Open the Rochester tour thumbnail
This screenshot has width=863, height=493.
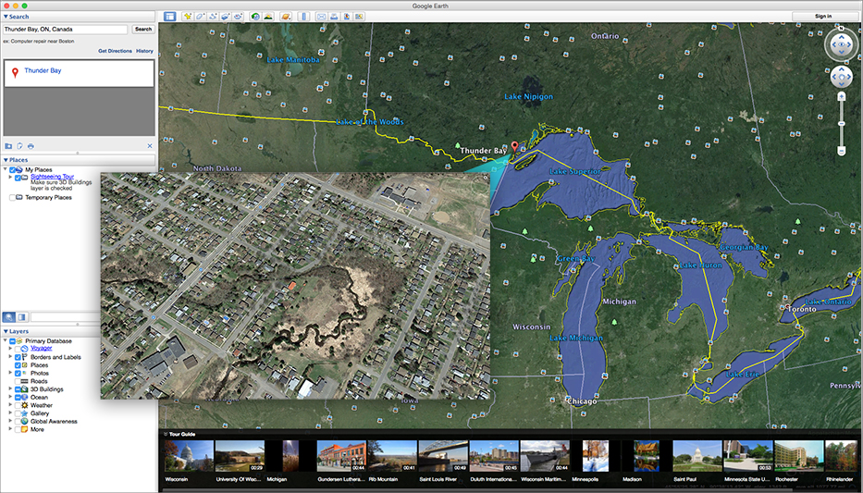(798, 456)
